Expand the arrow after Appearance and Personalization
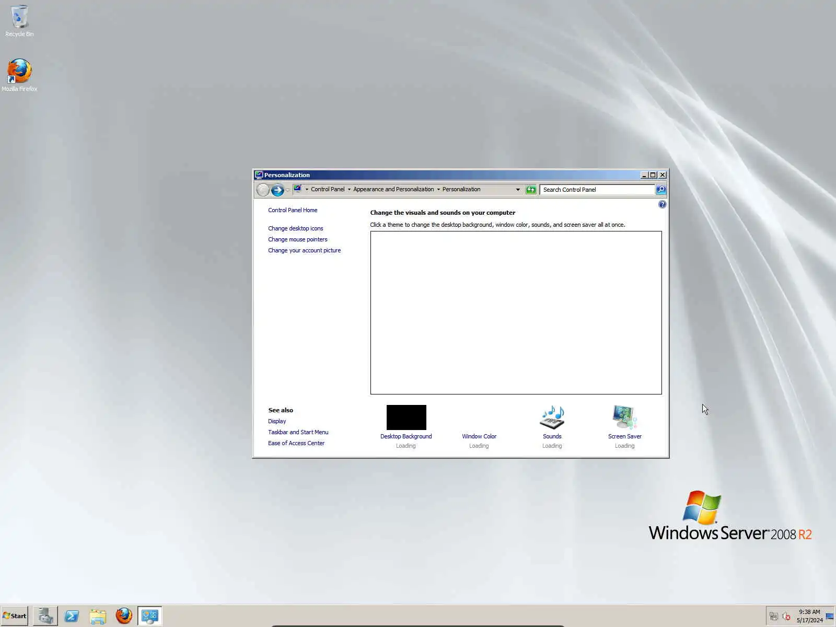This screenshot has height=627, width=836. click(438, 190)
